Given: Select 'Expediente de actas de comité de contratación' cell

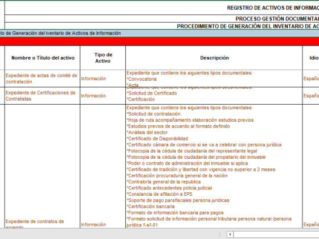Looking at the screenshot, I should coord(42,79).
